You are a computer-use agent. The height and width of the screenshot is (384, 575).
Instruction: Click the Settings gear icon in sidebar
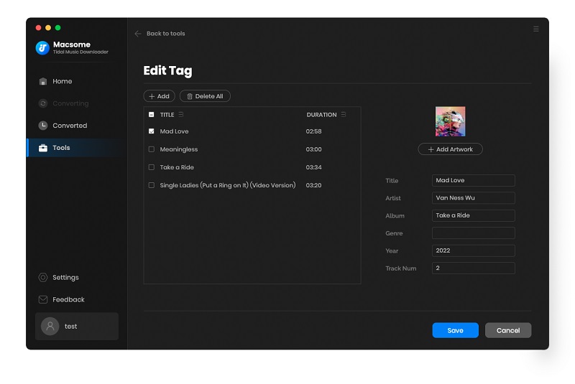point(43,278)
